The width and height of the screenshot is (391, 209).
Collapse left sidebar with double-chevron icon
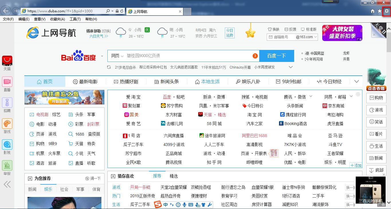click(7, 184)
